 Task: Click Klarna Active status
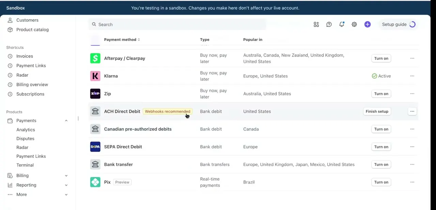[x=381, y=76]
